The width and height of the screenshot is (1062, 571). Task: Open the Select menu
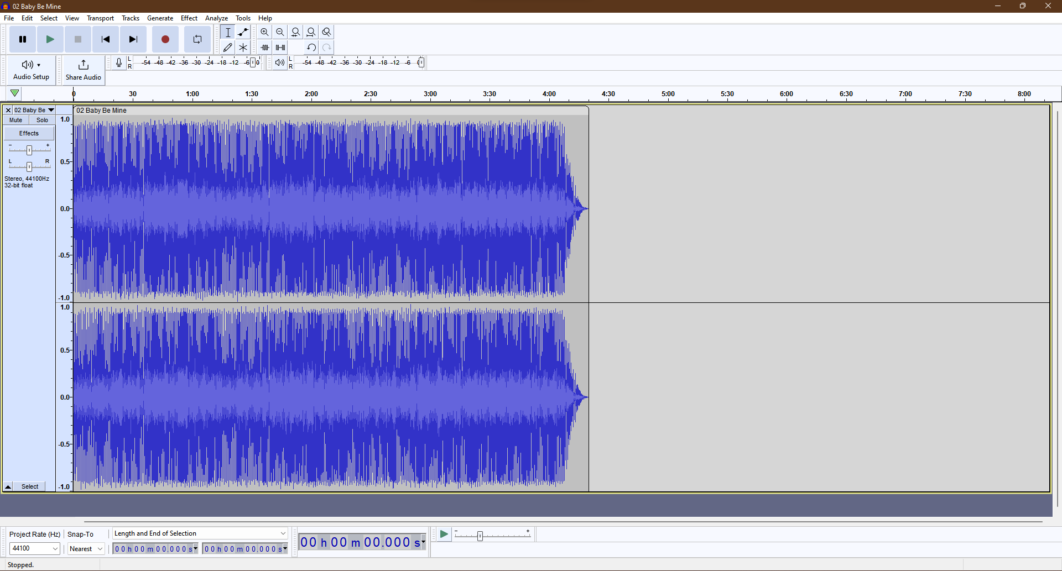click(x=49, y=18)
